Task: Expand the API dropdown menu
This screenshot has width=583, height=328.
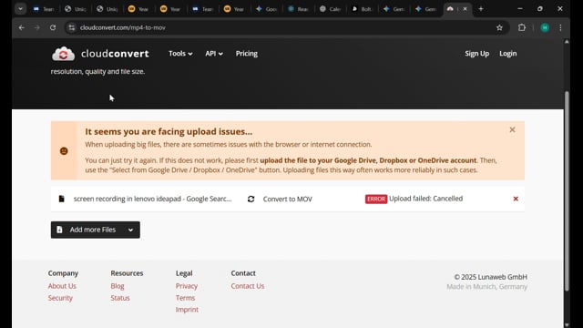Action: [214, 54]
